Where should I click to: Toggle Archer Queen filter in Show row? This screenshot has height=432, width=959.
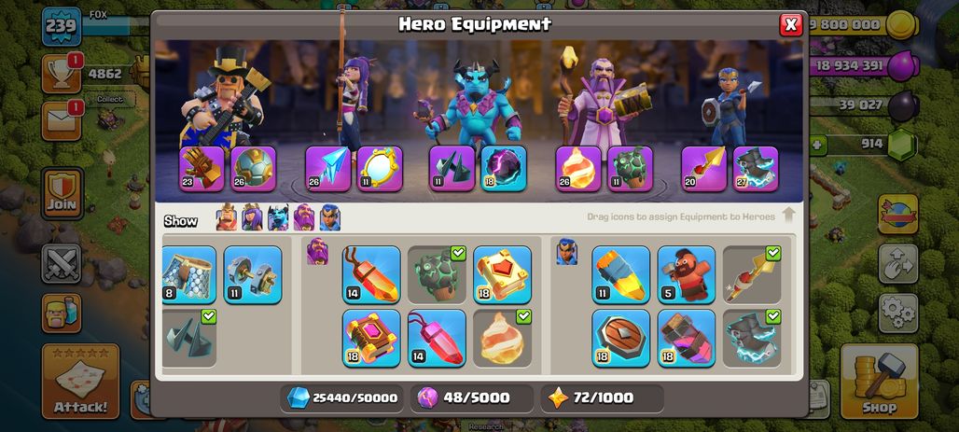click(x=252, y=217)
